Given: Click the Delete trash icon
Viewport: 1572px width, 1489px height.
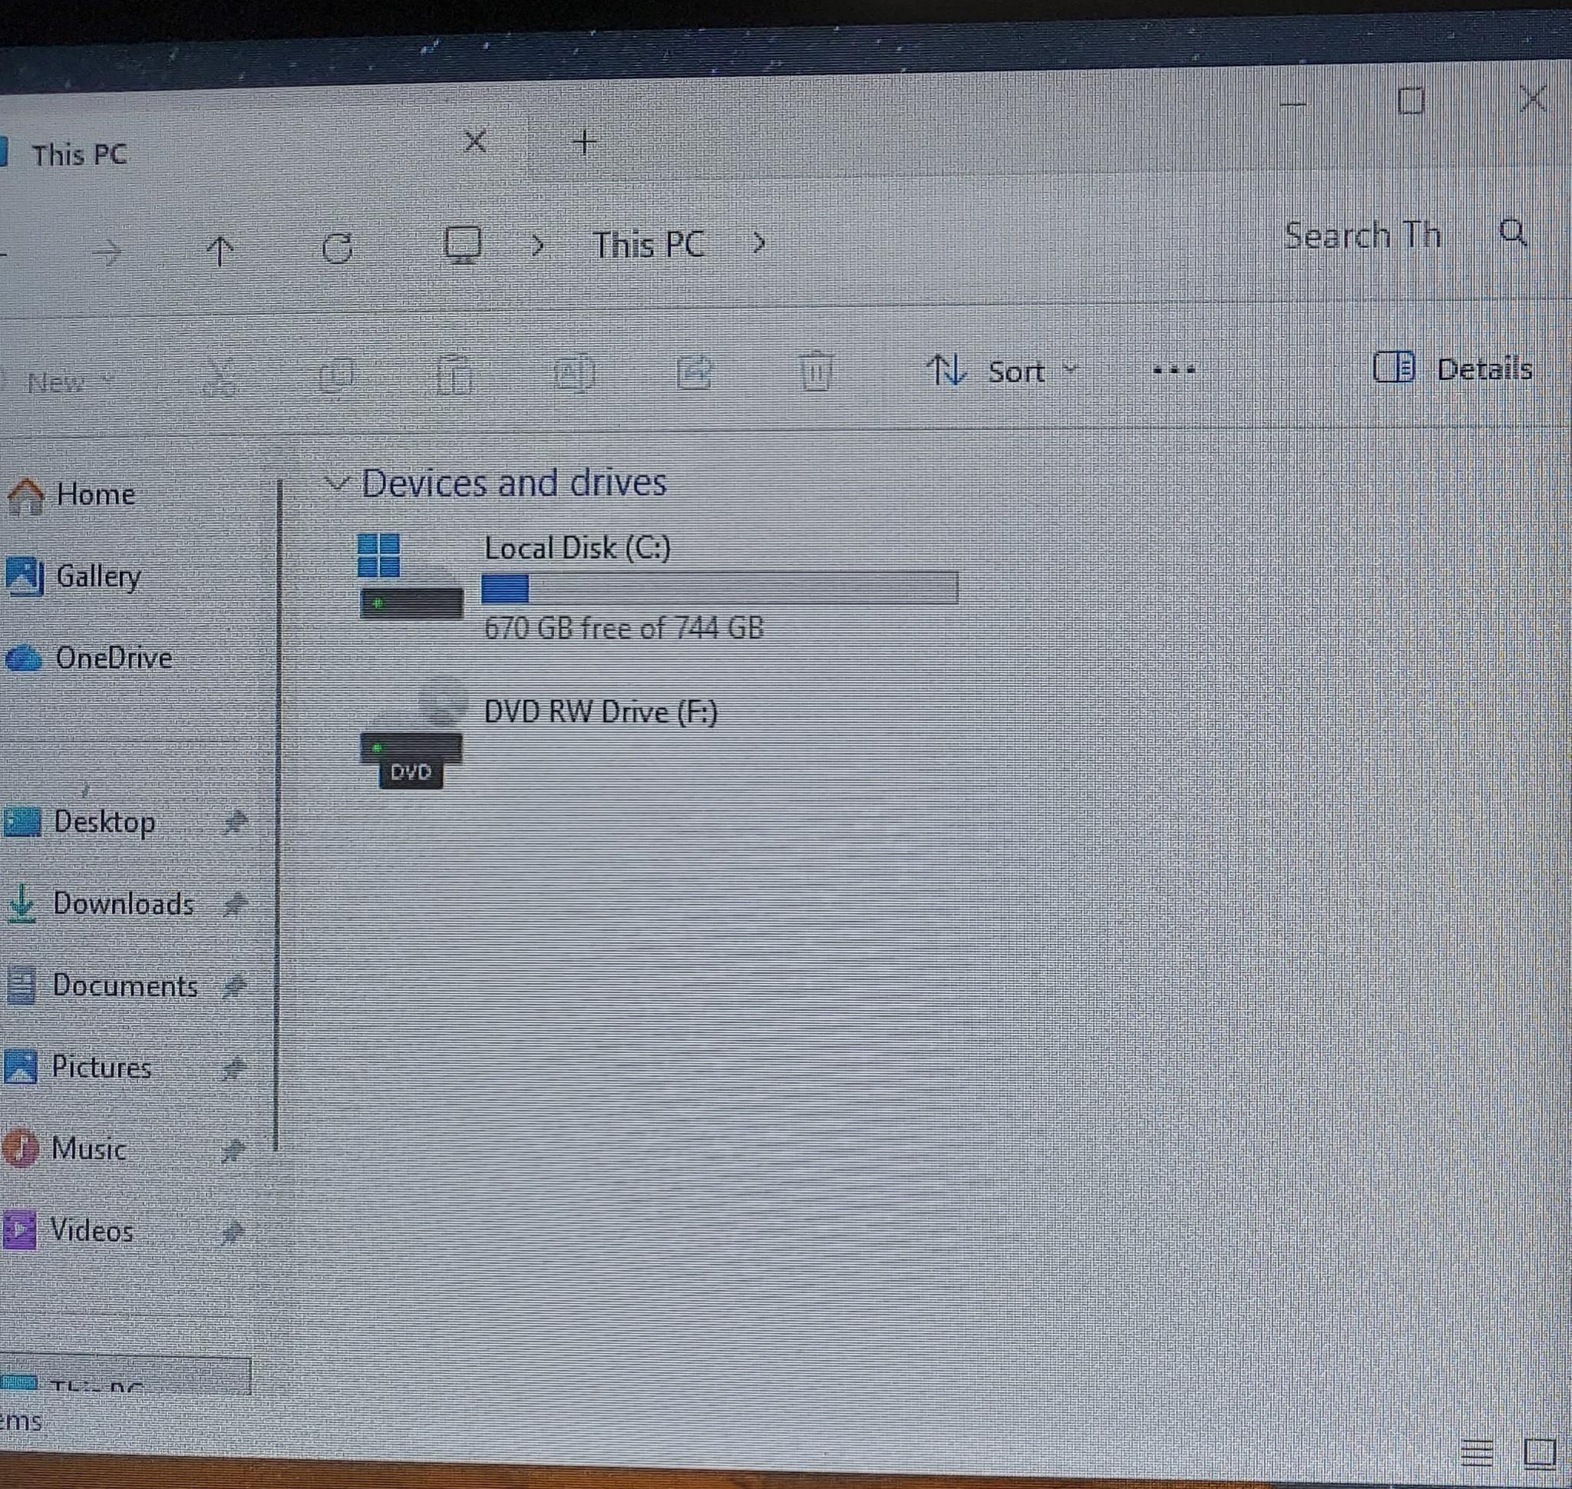Looking at the screenshot, I should coord(815,371).
